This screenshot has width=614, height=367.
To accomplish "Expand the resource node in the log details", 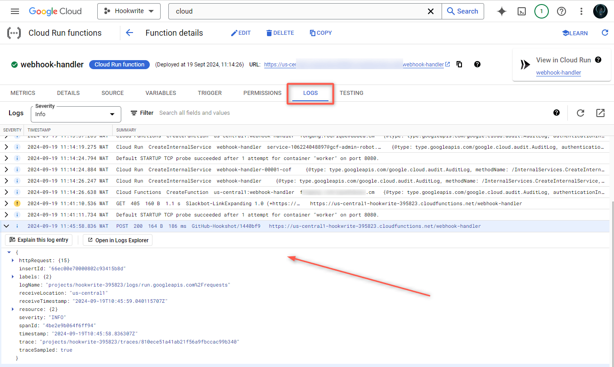I will coord(12,309).
